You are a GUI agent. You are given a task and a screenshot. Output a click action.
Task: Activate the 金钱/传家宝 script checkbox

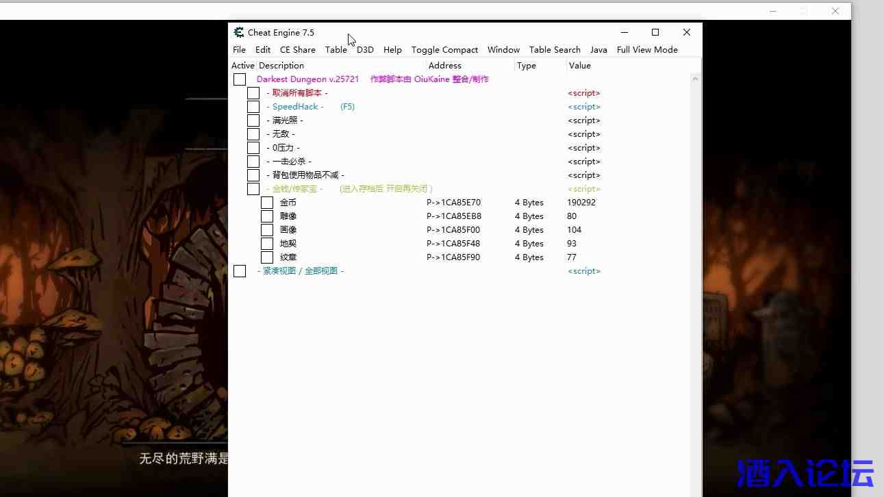click(253, 189)
